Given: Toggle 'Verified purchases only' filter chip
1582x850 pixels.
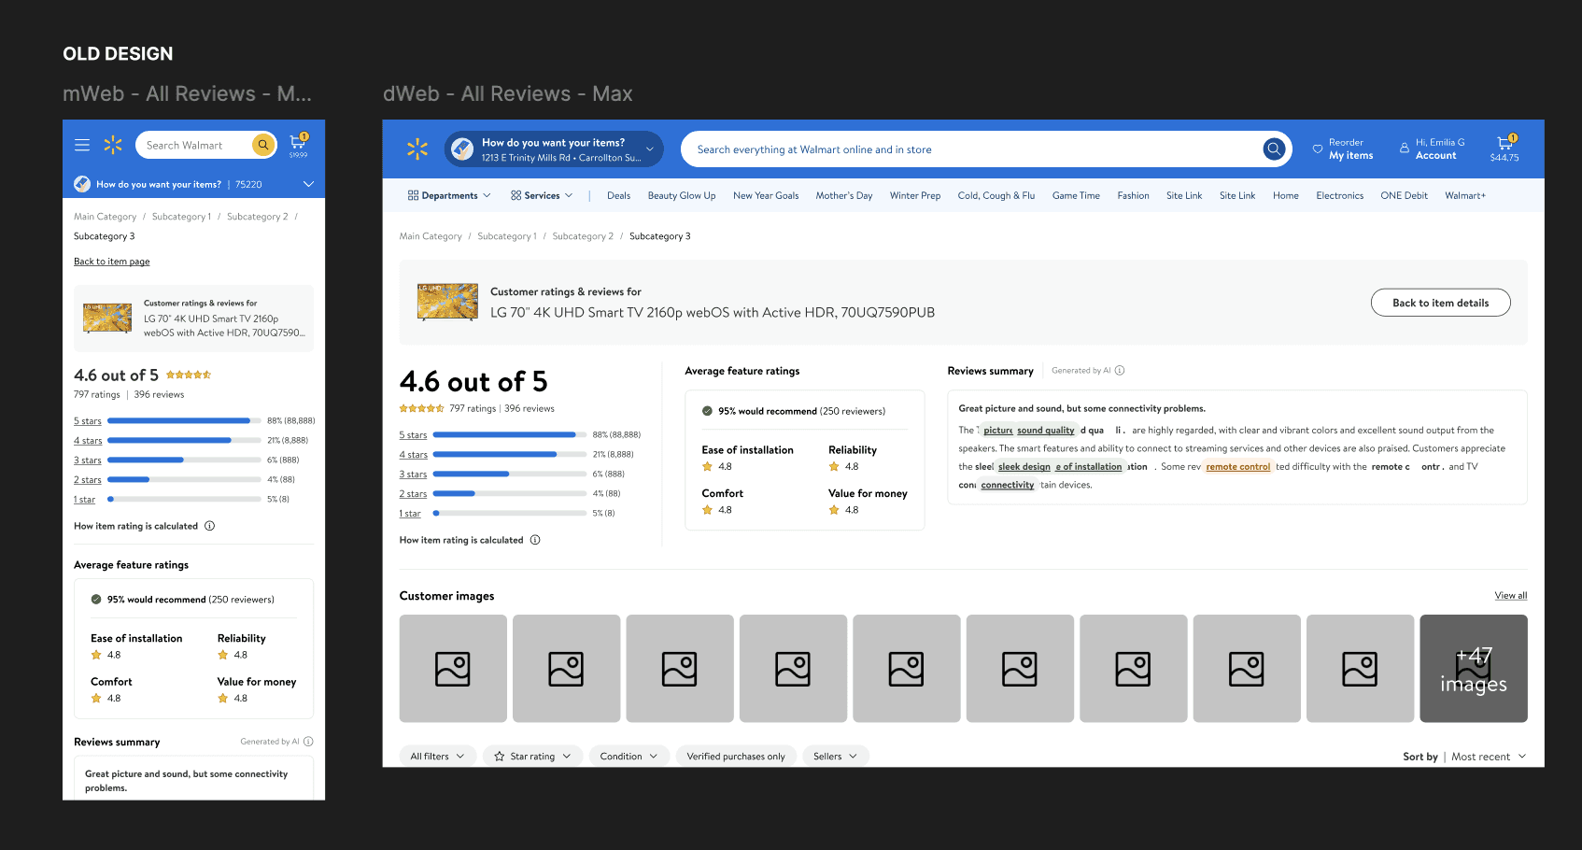Looking at the screenshot, I should click(x=736, y=757).
